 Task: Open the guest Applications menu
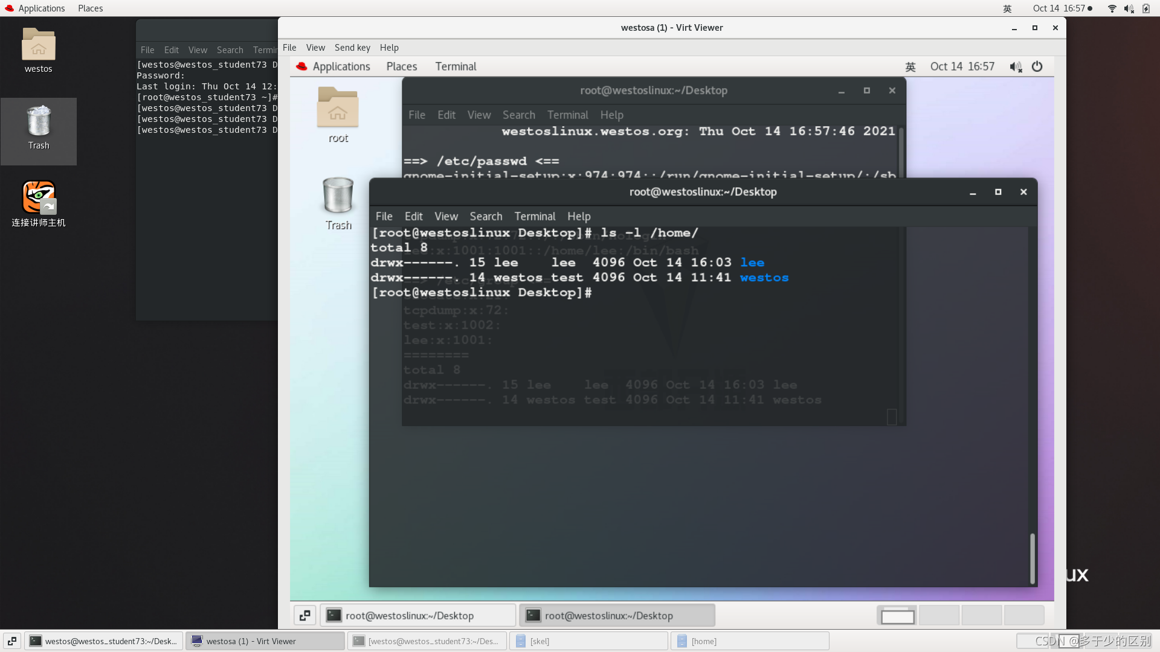click(341, 66)
